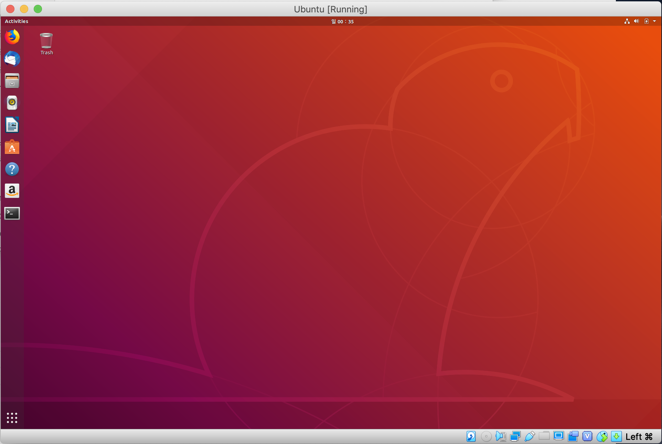Click VirtualBox USB devices icon

530,436
